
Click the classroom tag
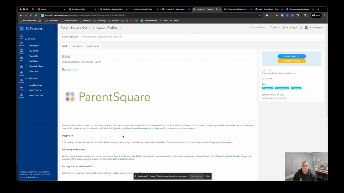pyautogui.click(x=268, y=88)
